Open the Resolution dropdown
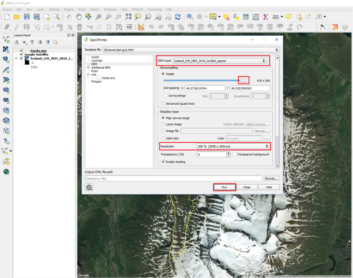 tap(233, 146)
